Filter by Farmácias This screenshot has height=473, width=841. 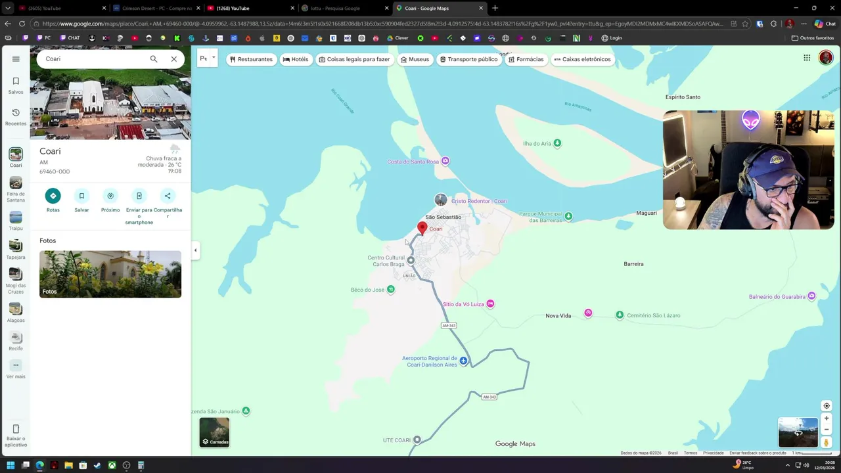coord(526,59)
